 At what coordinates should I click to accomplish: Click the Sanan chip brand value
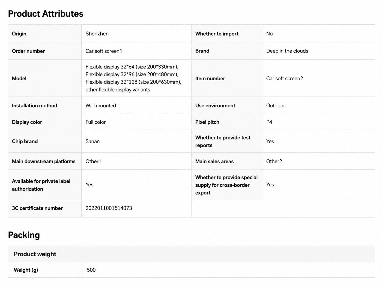(93, 141)
